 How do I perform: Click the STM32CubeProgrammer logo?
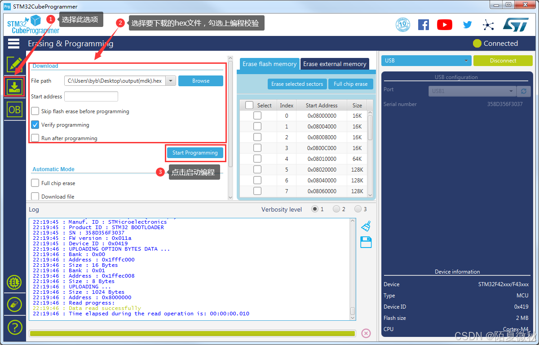coord(33,25)
